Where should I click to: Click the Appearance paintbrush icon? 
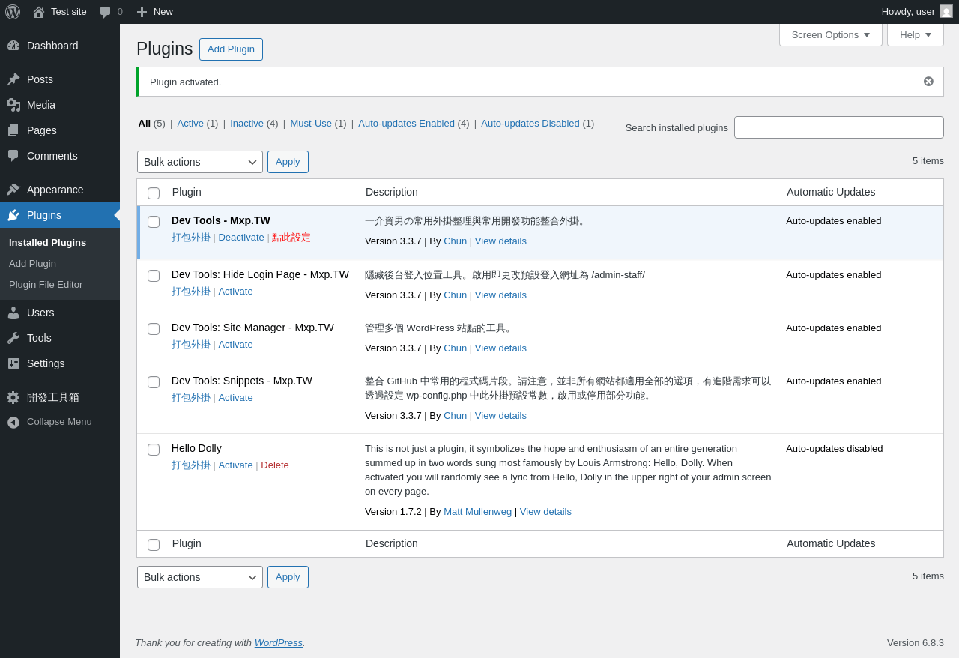click(x=13, y=190)
